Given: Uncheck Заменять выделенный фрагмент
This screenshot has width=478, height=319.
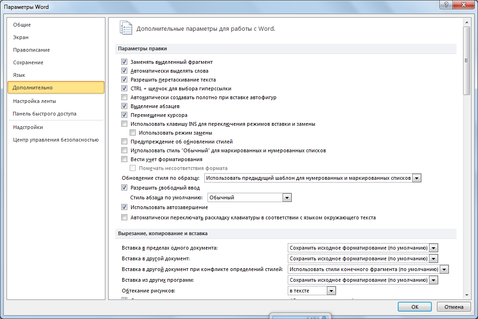Looking at the screenshot, I should point(124,62).
